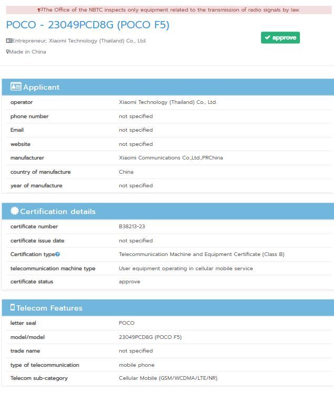Click the 'certificate number' label
The image size is (334, 394).
(x=34, y=227)
